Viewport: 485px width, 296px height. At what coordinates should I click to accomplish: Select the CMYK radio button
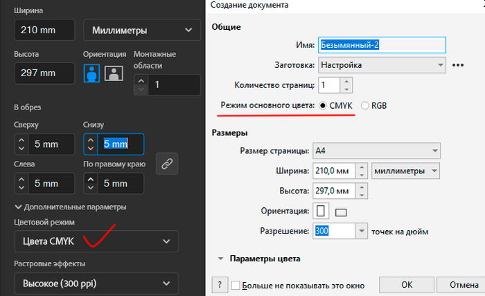324,105
